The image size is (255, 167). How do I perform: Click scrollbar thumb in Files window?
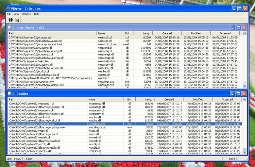click(x=244, y=83)
